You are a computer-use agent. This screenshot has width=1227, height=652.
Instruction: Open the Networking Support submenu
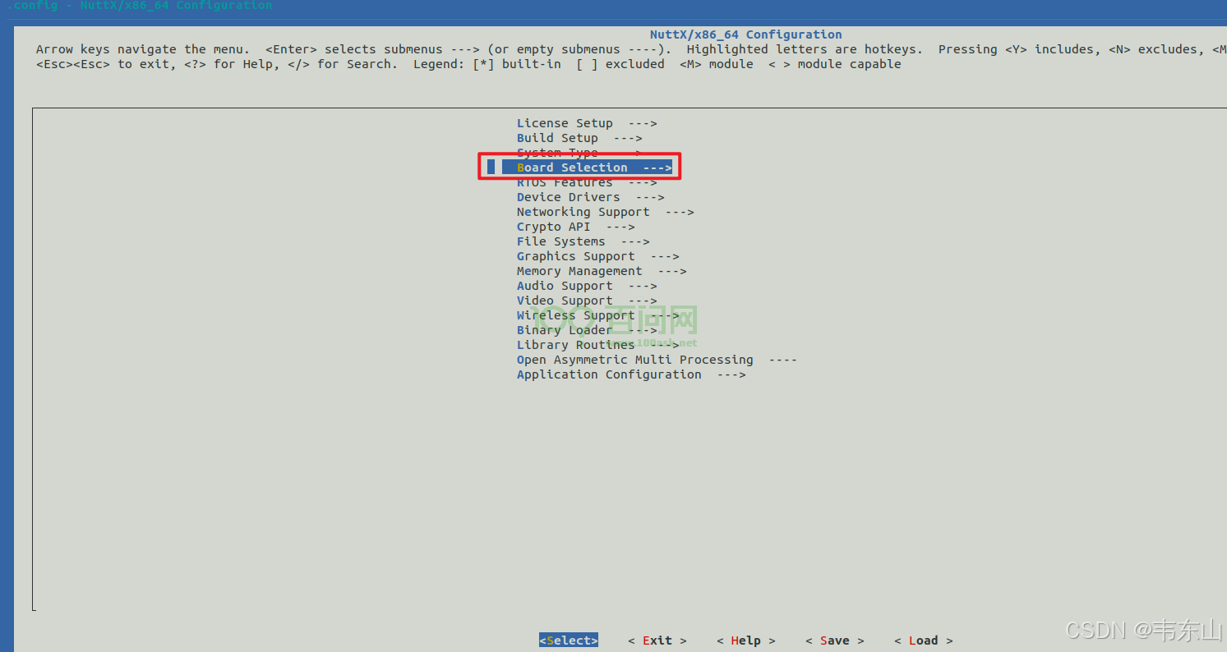point(605,212)
